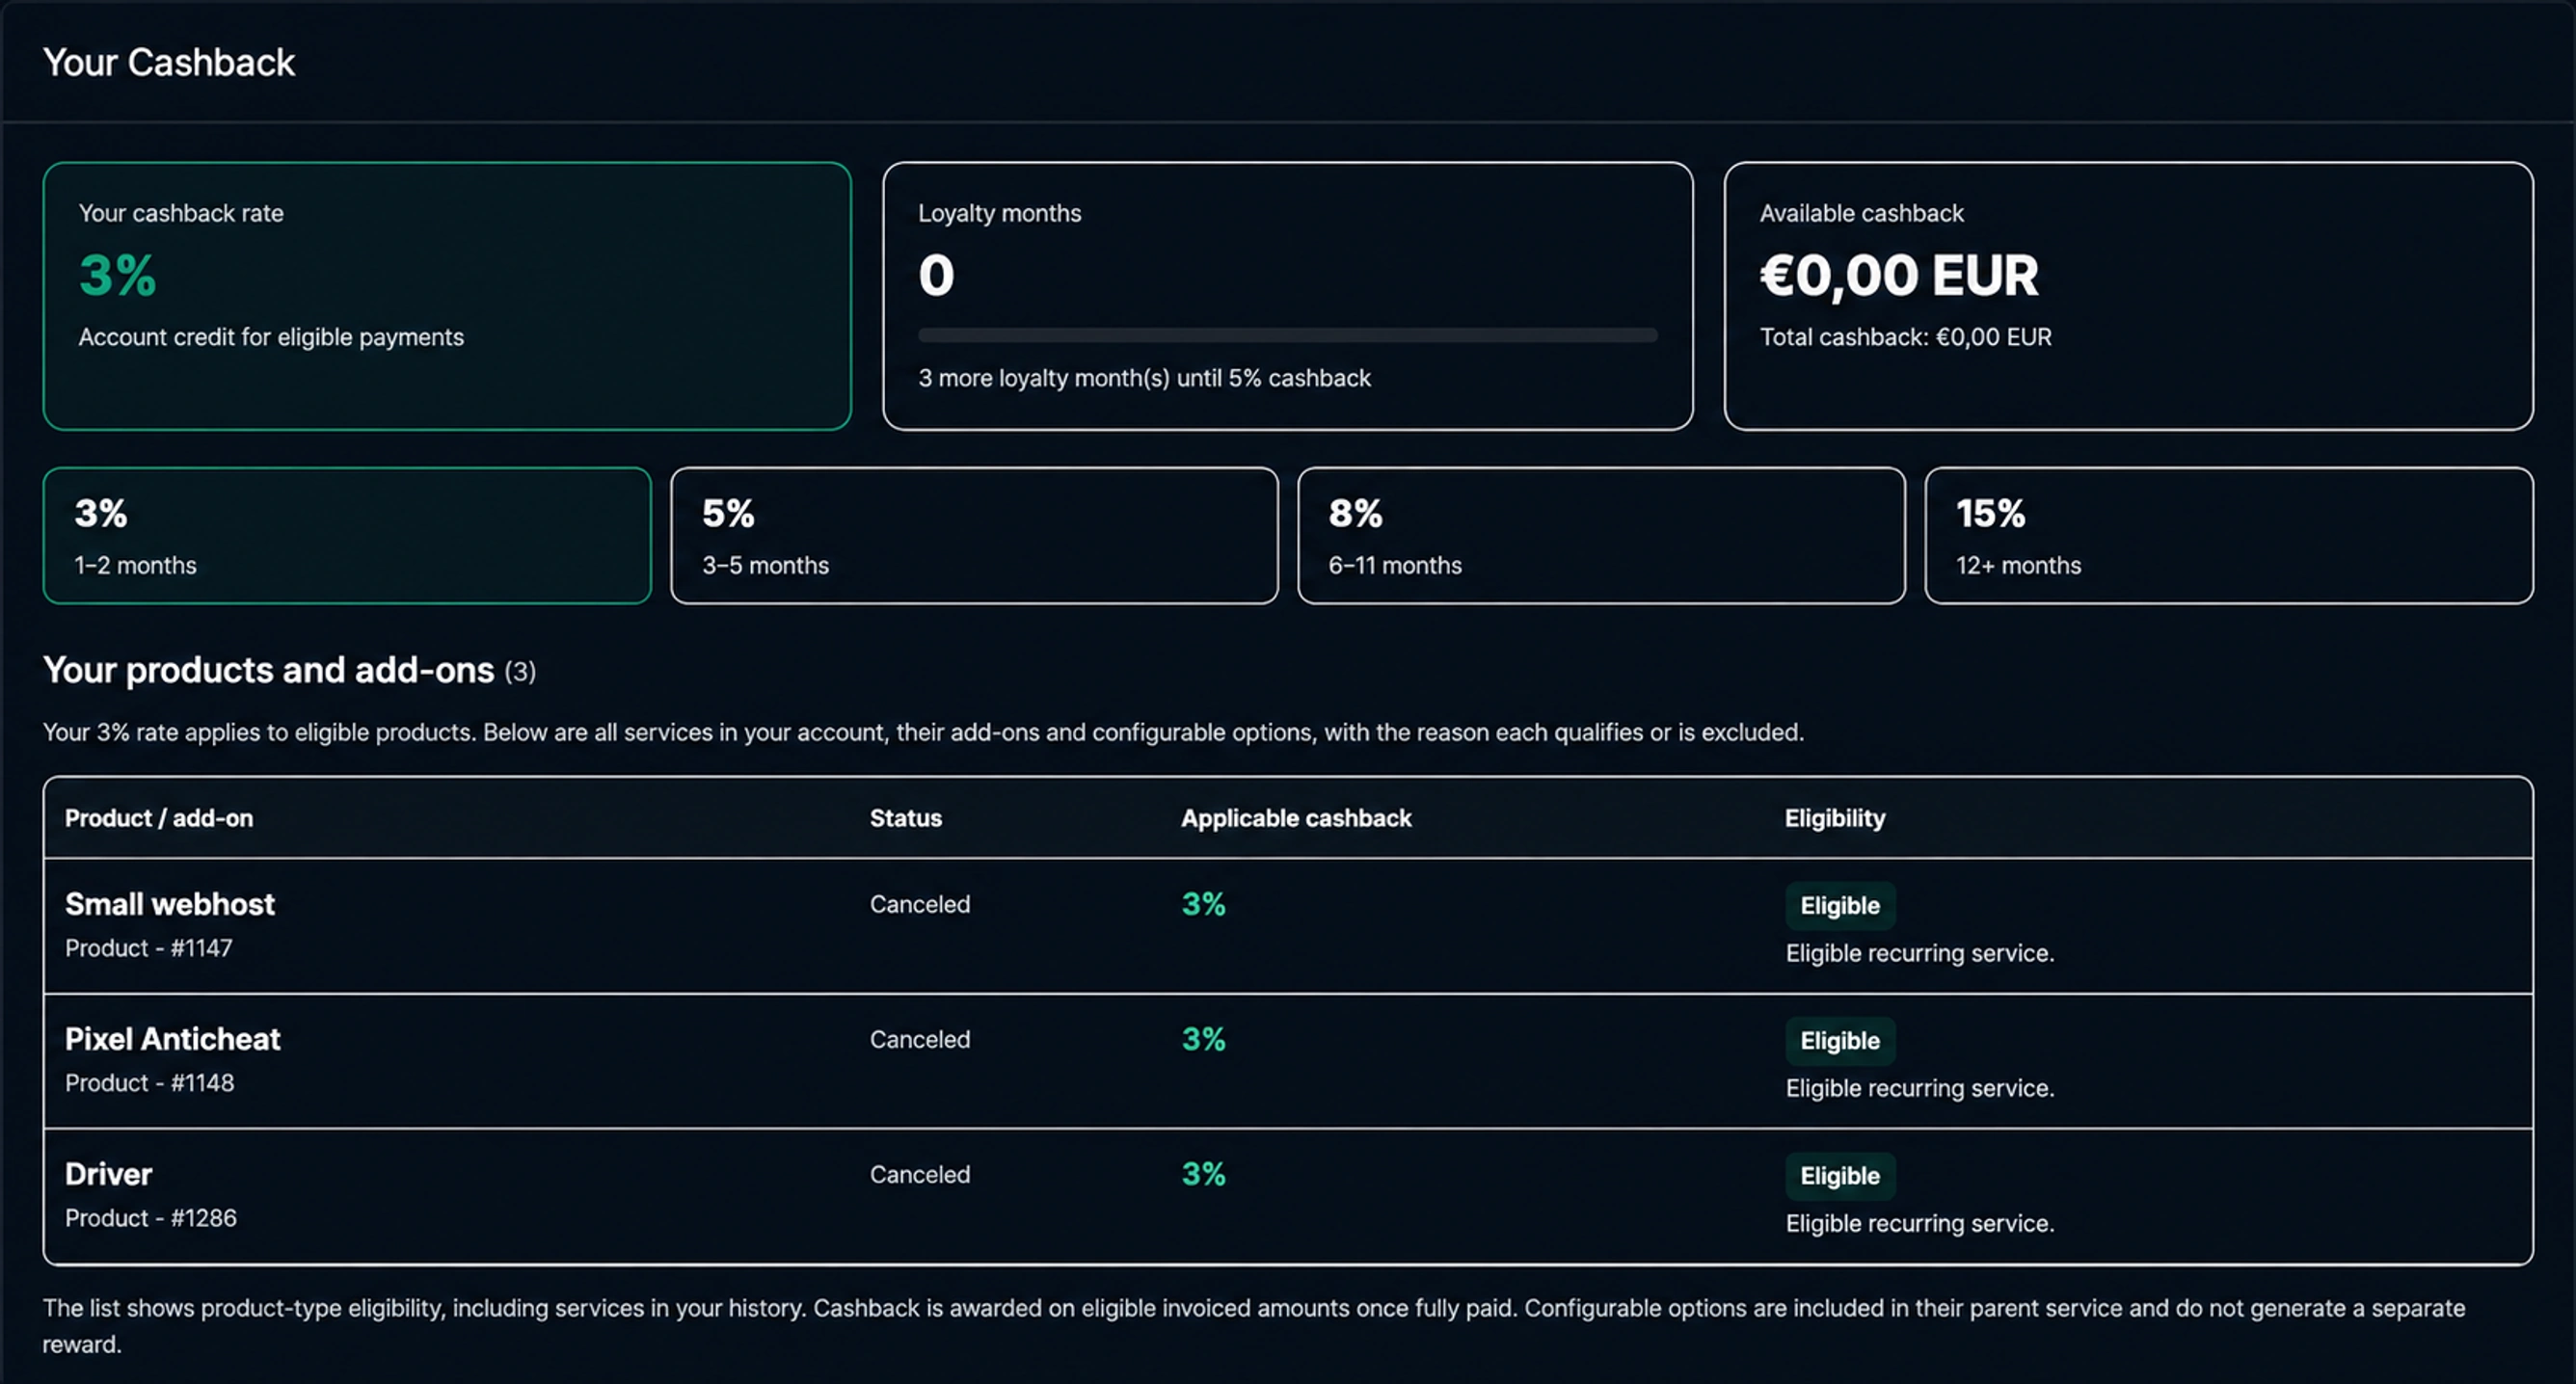Select the 5% 3–5 months tier card
Viewport: 2576px width, 1384px height.
click(x=974, y=536)
